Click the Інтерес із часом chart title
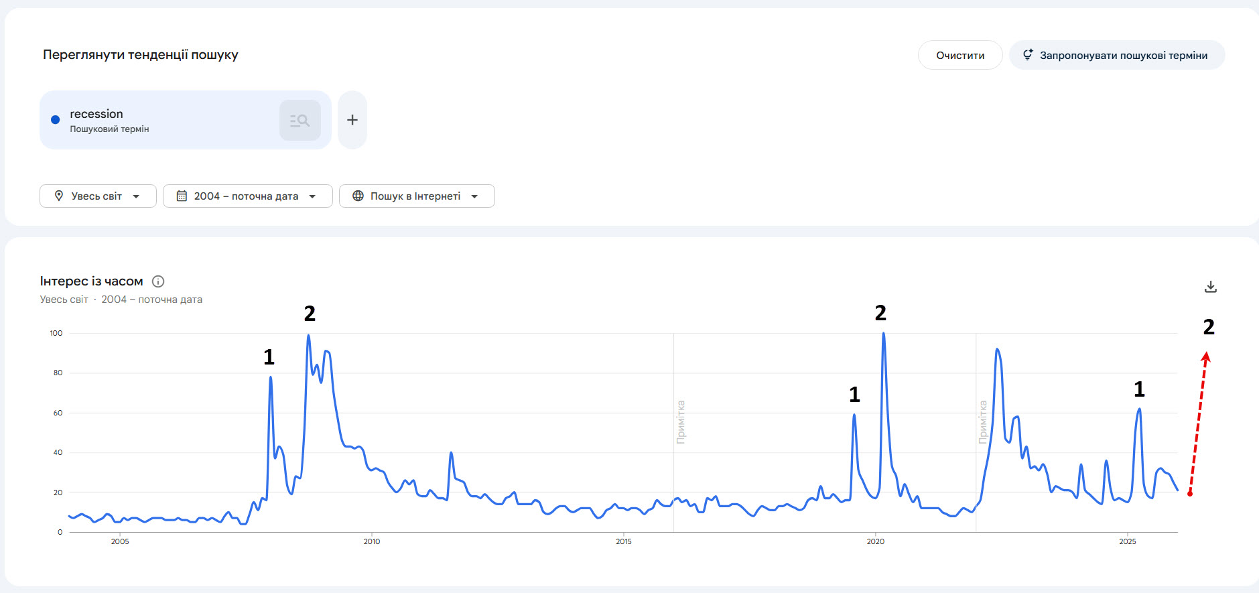 [x=91, y=281]
